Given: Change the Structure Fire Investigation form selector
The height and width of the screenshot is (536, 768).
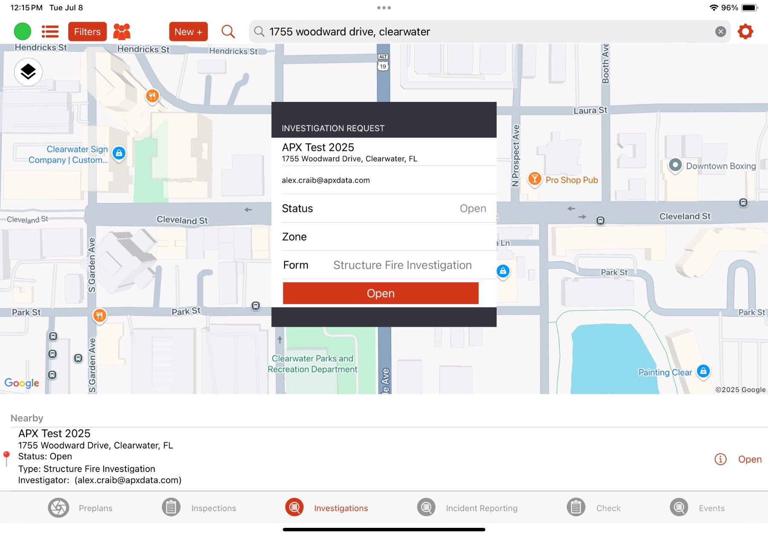Looking at the screenshot, I should 401,265.
